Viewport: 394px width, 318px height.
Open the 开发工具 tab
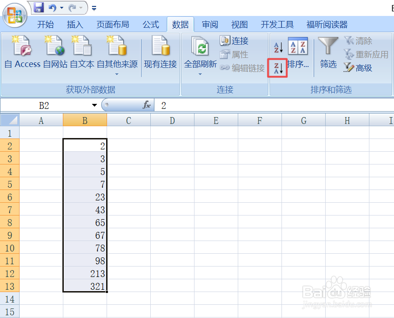[277, 25]
